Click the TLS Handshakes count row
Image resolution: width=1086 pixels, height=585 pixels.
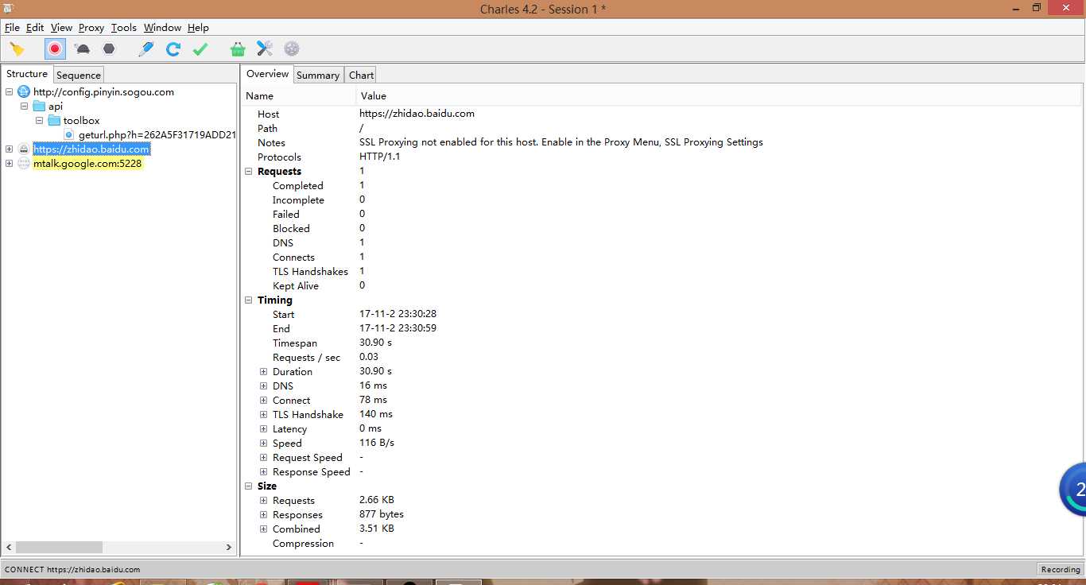(662, 271)
